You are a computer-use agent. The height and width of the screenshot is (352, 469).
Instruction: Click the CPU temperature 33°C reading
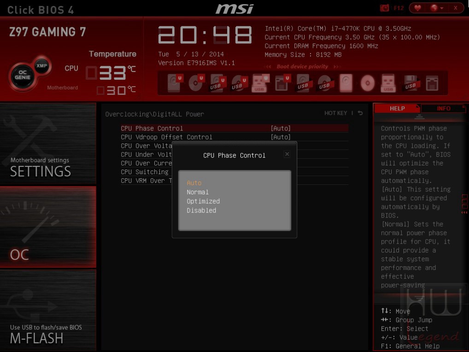(111, 73)
